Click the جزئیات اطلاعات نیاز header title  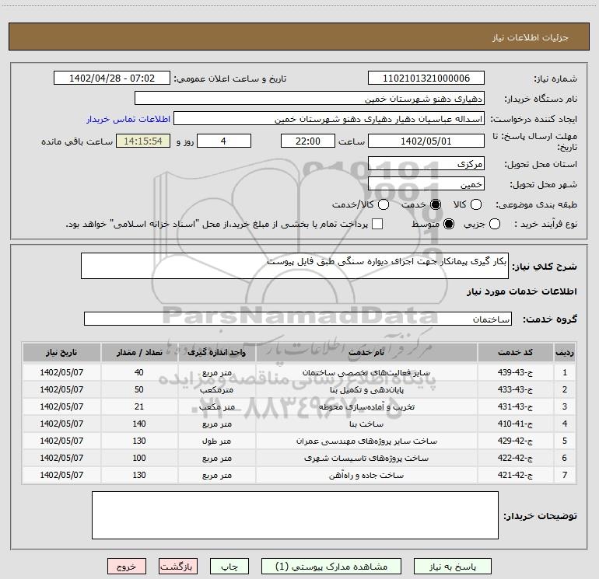tap(530, 37)
